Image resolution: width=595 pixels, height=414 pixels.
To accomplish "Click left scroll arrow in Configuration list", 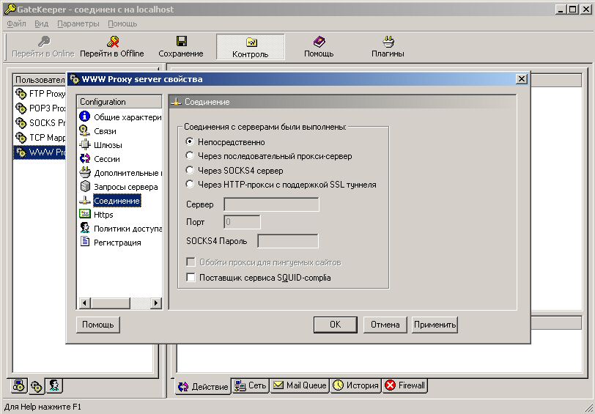I will 84,303.
